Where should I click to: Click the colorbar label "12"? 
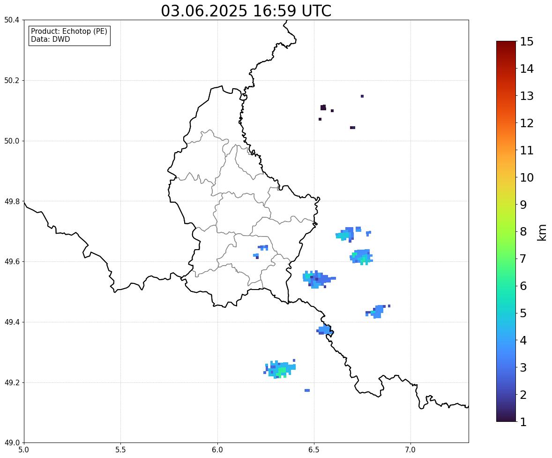[x=527, y=122]
